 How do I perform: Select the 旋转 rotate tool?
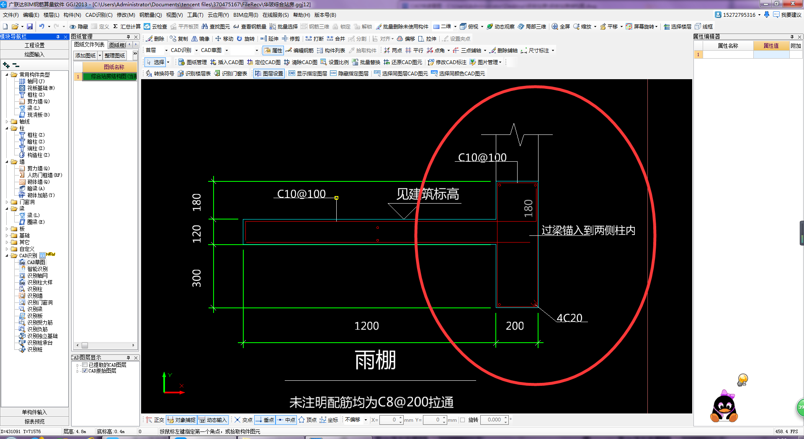tap(245, 39)
